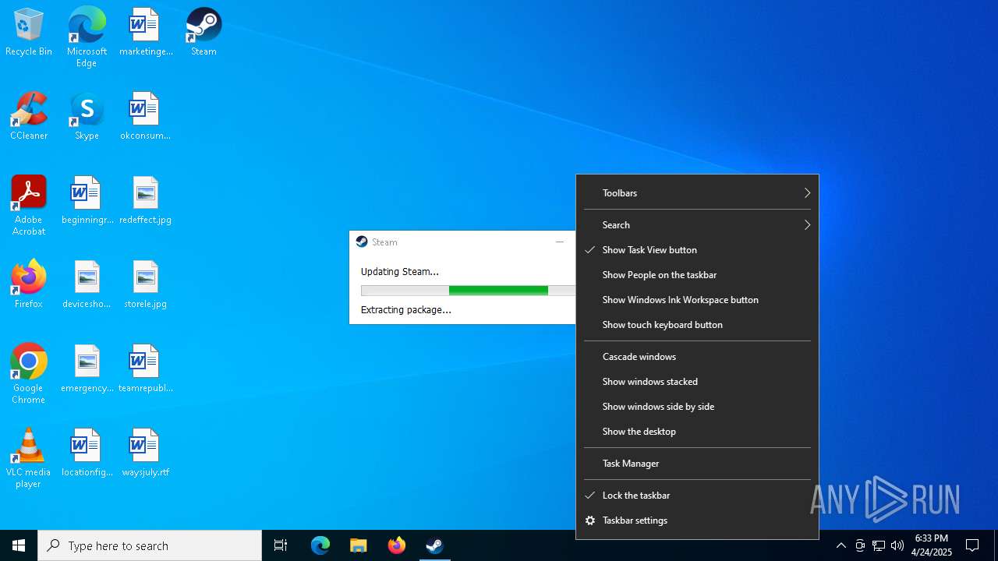Select the redeffect.jpg image file
Image resolution: width=998 pixels, height=561 pixels.
click(x=146, y=201)
